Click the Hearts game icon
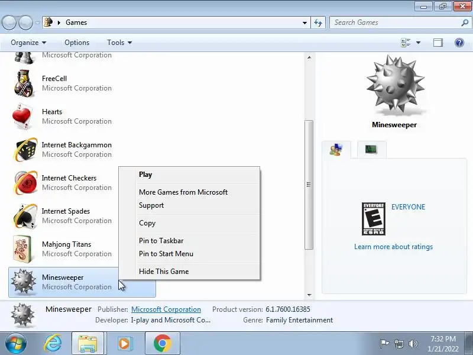 pos(22,117)
